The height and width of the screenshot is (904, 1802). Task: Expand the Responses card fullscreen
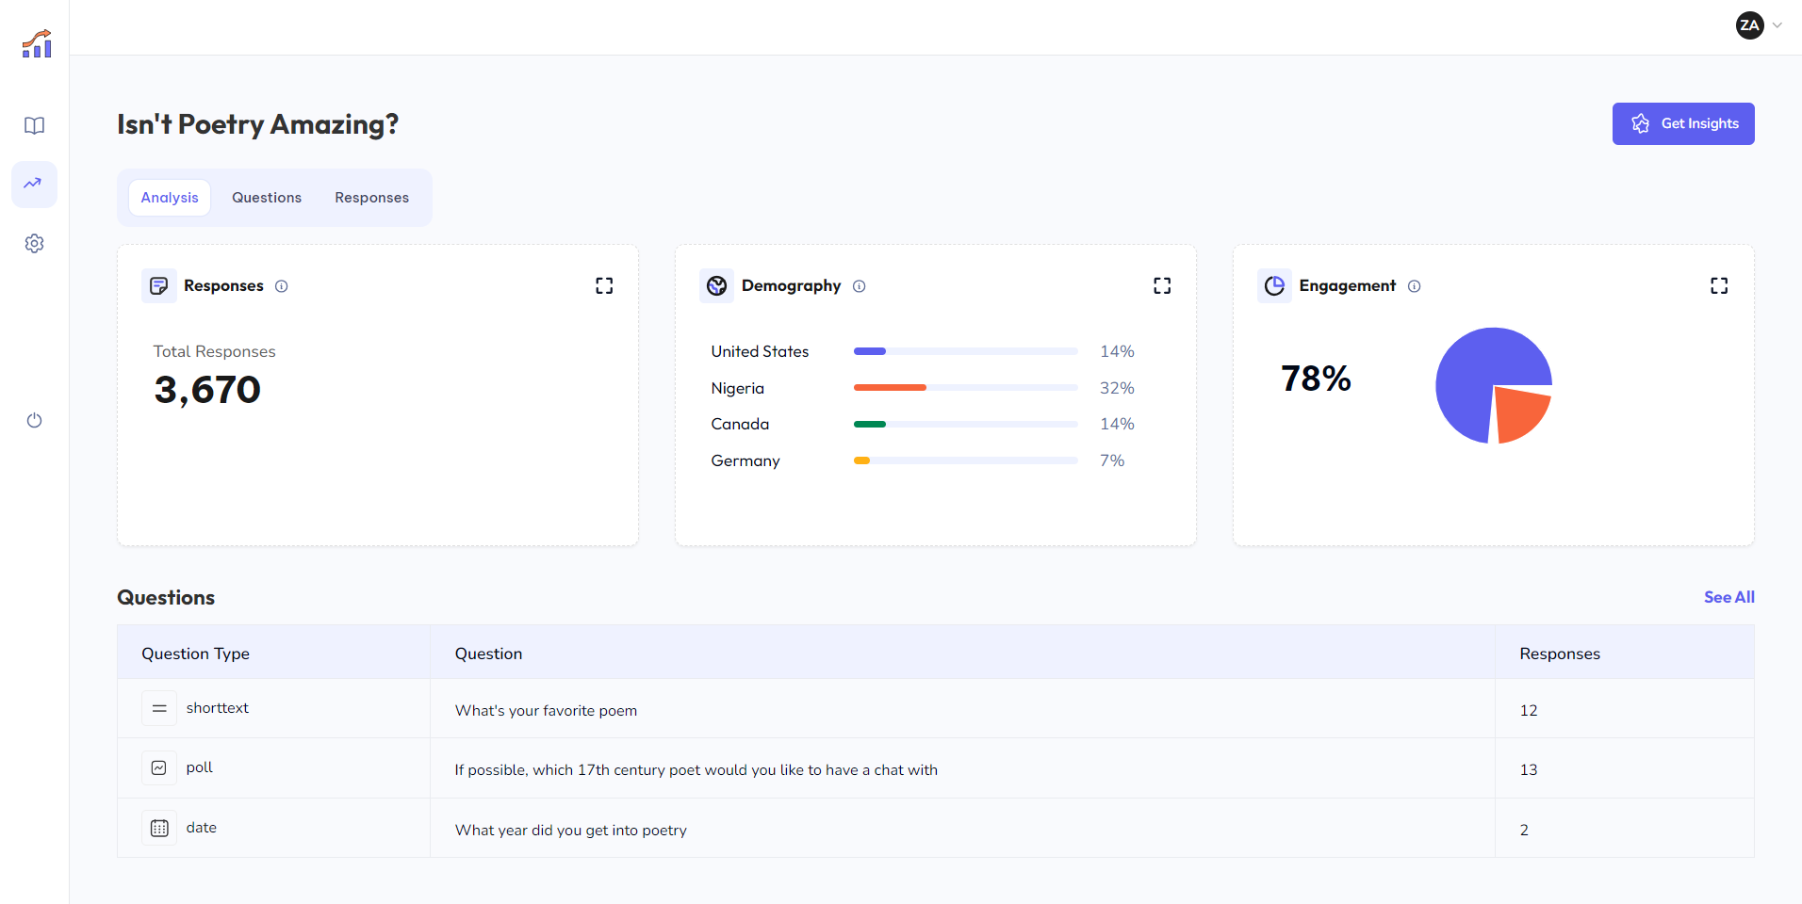pyautogui.click(x=604, y=285)
